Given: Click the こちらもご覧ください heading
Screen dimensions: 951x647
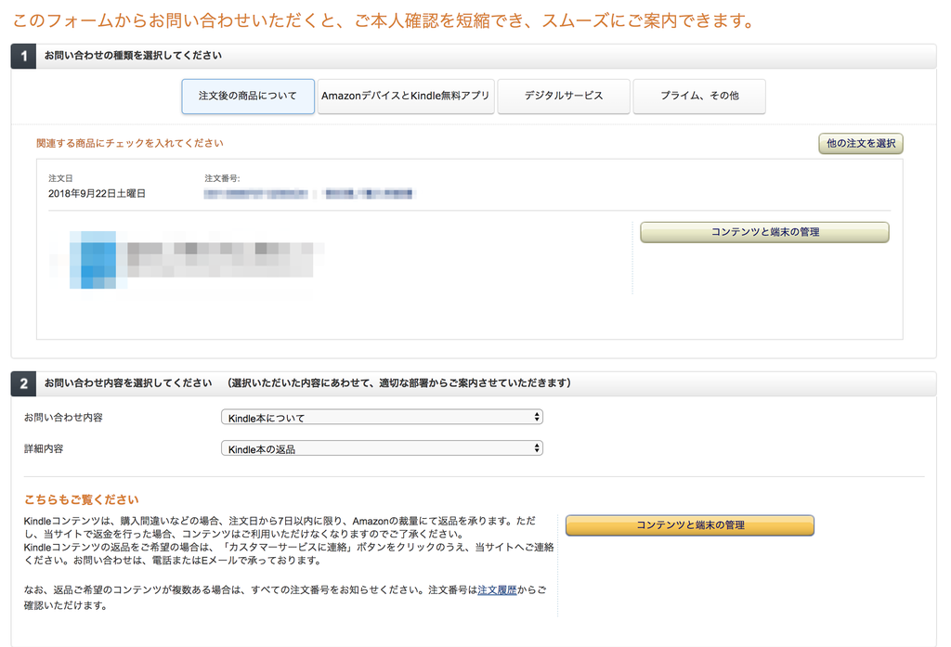Looking at the screenshot, I should [x=82, y=499].
